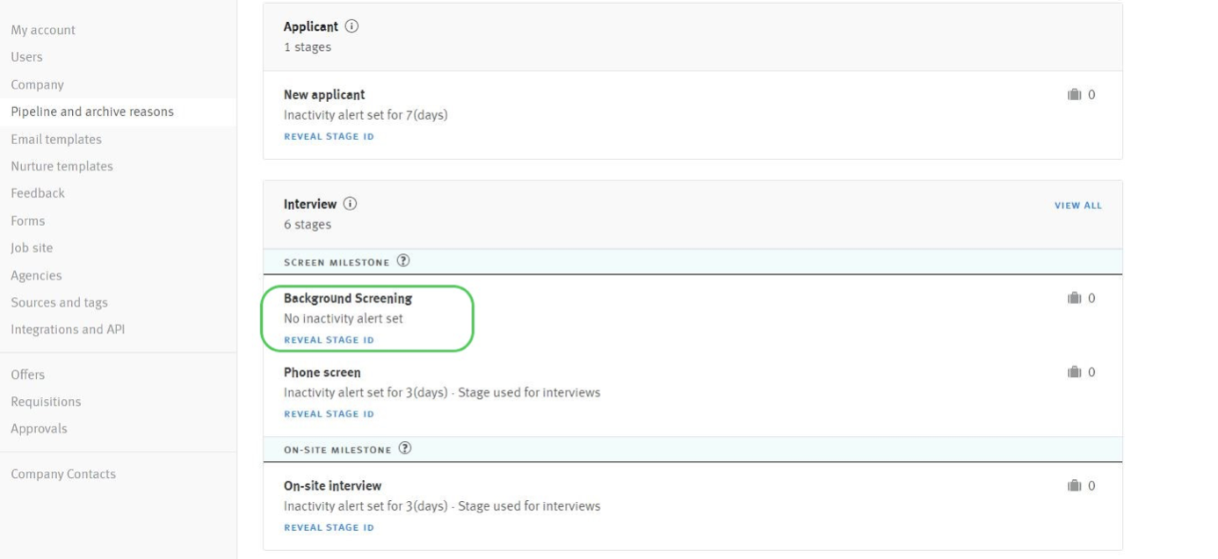The width and height of the screenshot is (1218, 559).
Task: Click briefcase icon in Phone screen row
Action: tap(1071, 373)
